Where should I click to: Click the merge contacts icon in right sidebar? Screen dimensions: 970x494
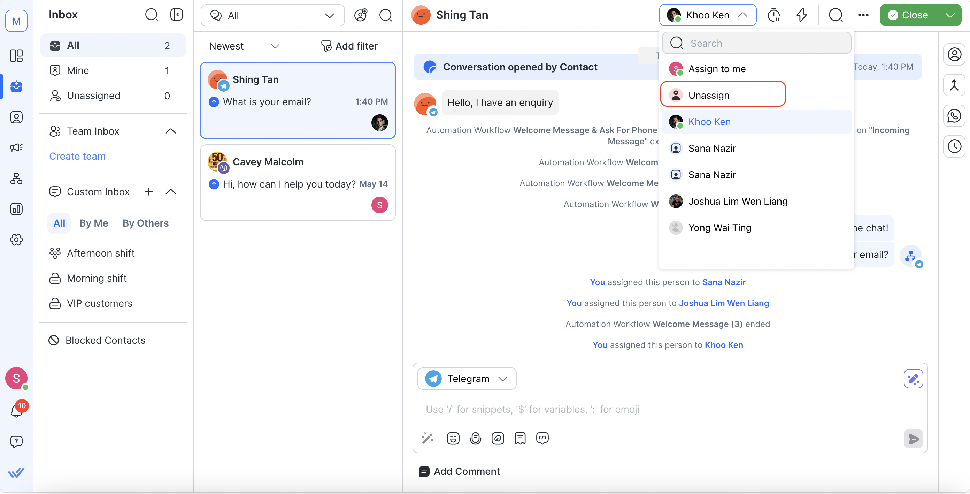pos(954,85)
